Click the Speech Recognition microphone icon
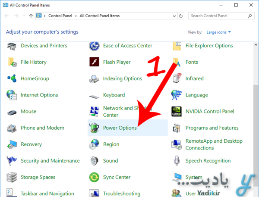The height and width of the screenshot is (197, 259). point(177,161)
